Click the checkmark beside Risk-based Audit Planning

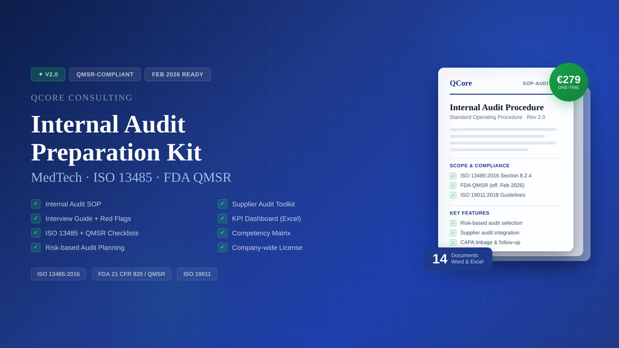coord(36,248)
